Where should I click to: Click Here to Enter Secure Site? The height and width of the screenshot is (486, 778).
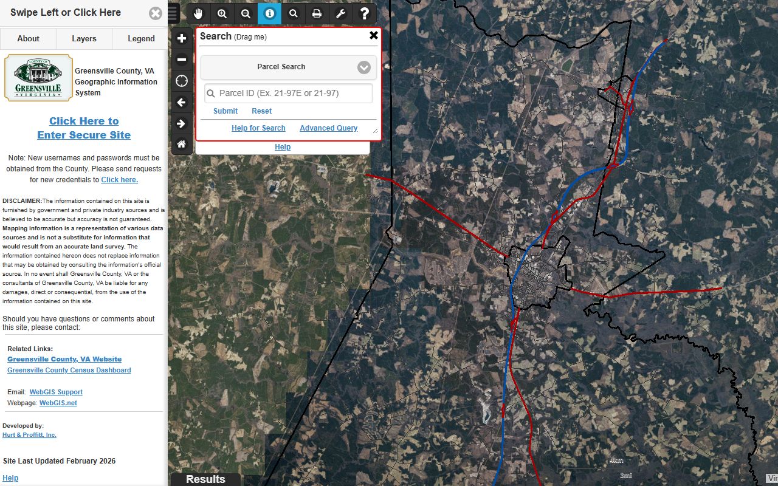(x=84, y=128)
